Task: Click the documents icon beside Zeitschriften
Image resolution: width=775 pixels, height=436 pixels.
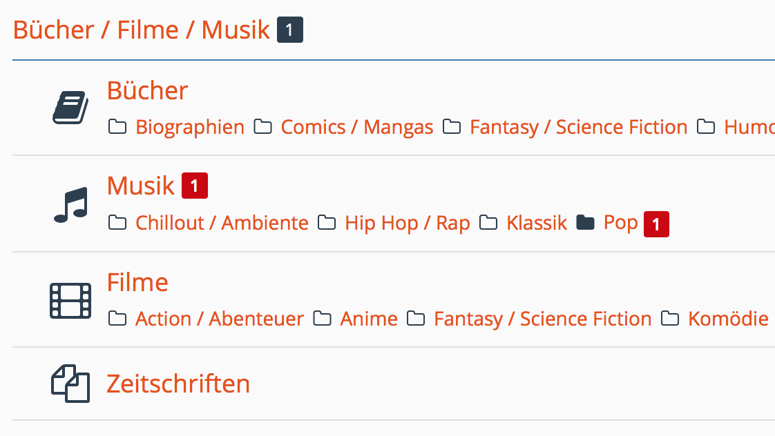Action: [x=70, y=384]
